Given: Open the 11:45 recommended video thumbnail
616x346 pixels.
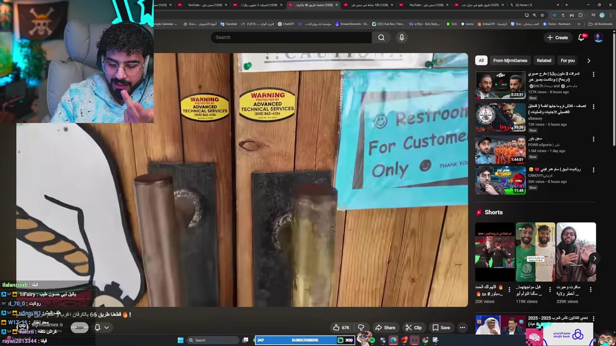Looking at the screenshot, I should pyautogui.click(x=500, y=181).
